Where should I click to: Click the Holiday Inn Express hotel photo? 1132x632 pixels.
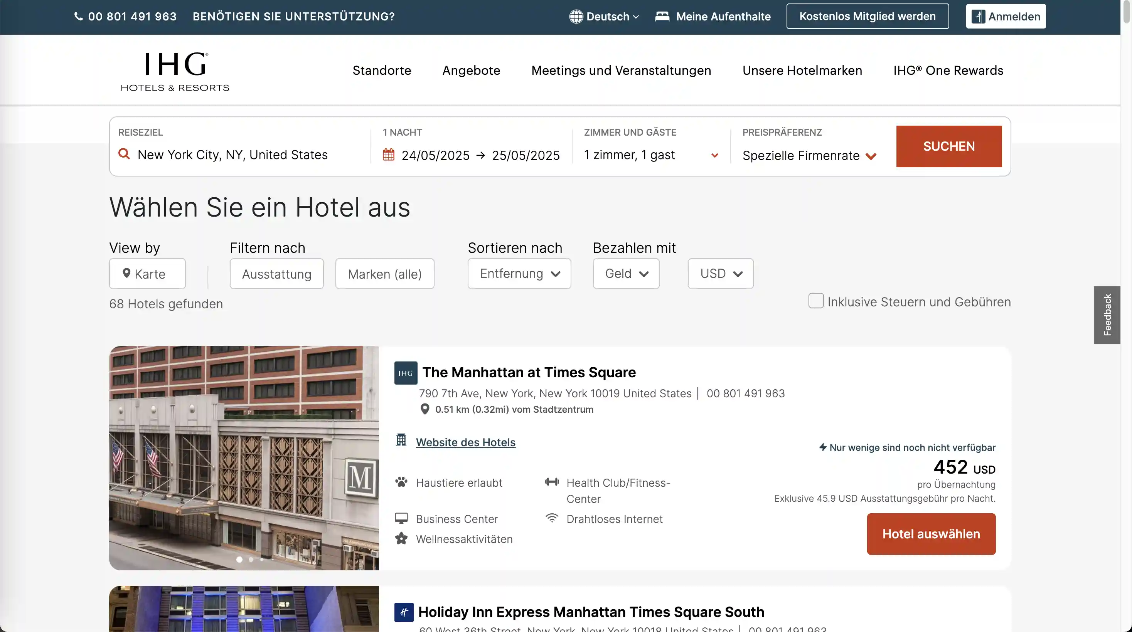coord(244,608)
